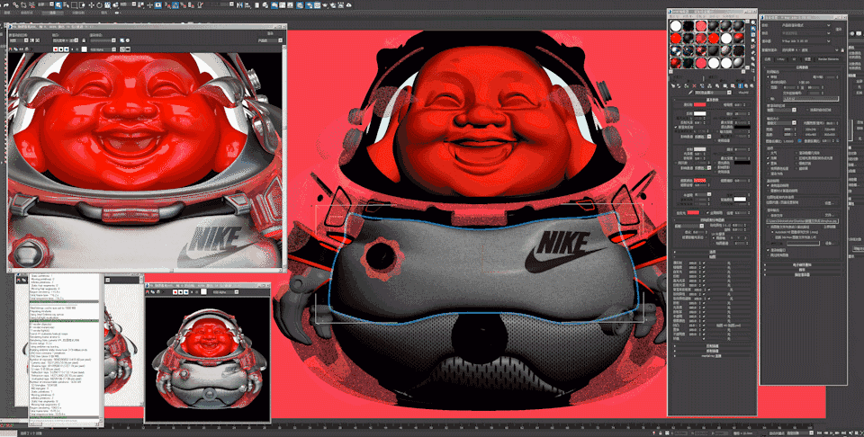Open red self-illumination color swatch
This screenshot has height=437, width=864.
click(693, 212)
